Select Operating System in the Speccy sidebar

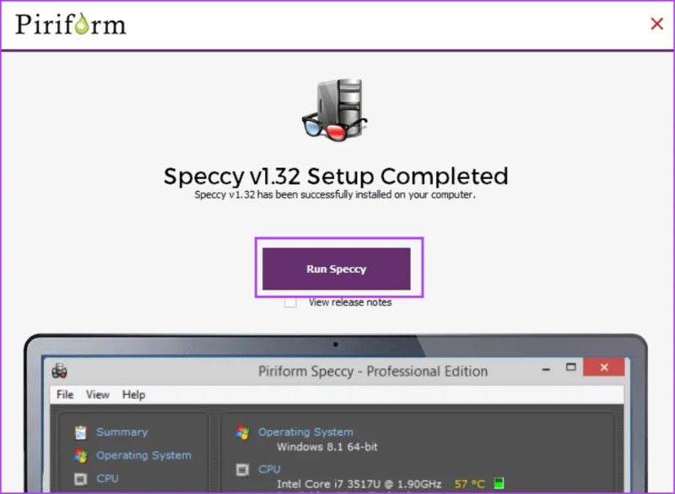[143, 455]
